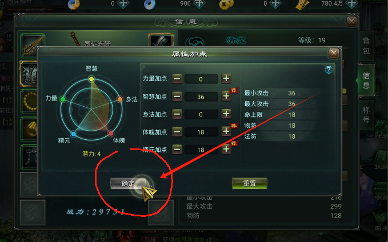Screen dimensions: 388x242
Task: Close the 属性加点 dialog
Action: coord(334,53)
